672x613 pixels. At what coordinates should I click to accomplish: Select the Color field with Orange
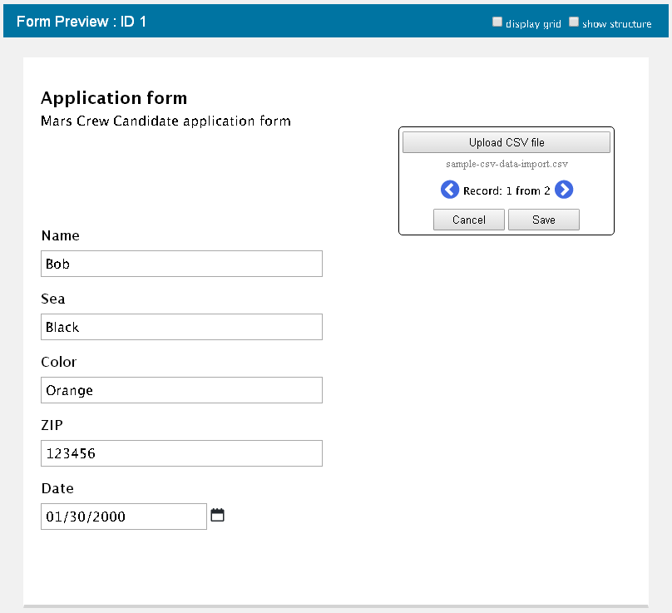coord(181,390)
